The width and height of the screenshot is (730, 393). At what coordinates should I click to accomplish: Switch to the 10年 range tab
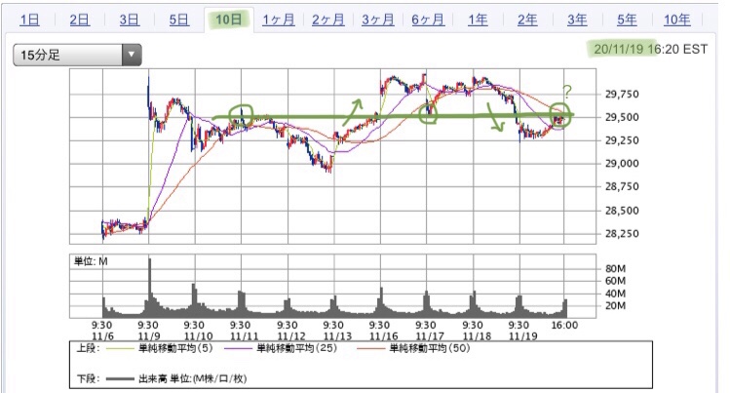click(676, 20)
